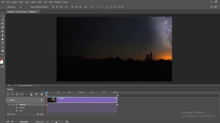Open the Help menu

(65, 2)
